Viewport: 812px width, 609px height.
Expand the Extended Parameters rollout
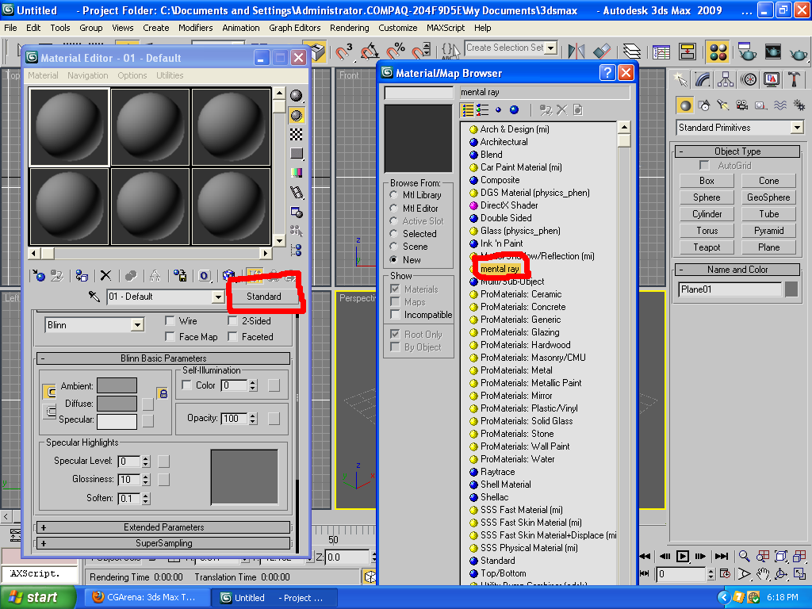point(163,527)
